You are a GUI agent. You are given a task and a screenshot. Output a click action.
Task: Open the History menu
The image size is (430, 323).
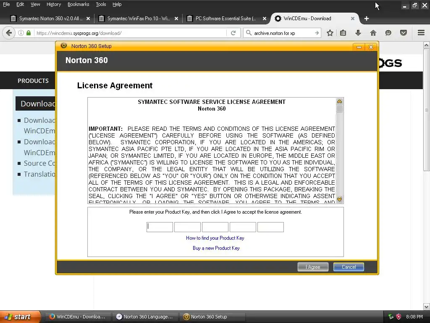[54, 4]
